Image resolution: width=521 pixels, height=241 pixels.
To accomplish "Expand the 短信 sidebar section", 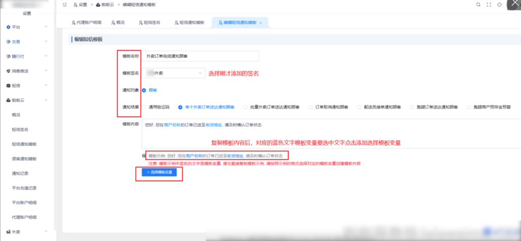I will coord(46,86).
